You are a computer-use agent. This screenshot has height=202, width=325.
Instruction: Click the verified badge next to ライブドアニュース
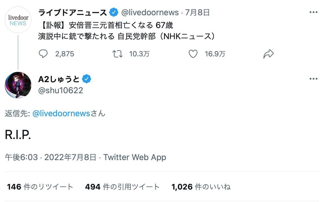point(114,12)
